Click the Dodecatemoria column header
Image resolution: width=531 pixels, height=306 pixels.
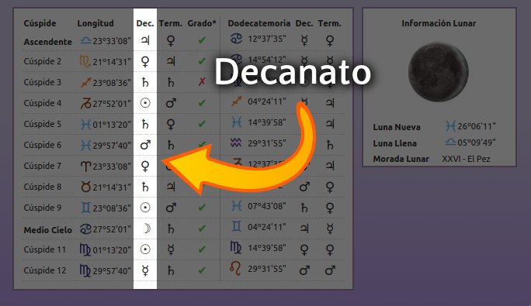[259, 23]
